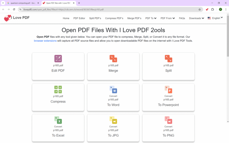The width and height of the screenshot is (229, 143).
Task: Expand the PDF To dropdown menu
Action: coord(151,18)
